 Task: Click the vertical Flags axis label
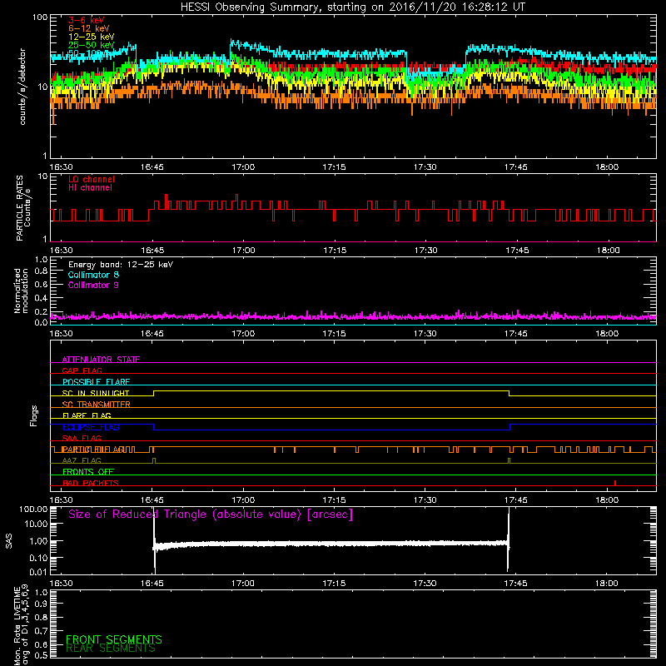(x=34, y=415)
